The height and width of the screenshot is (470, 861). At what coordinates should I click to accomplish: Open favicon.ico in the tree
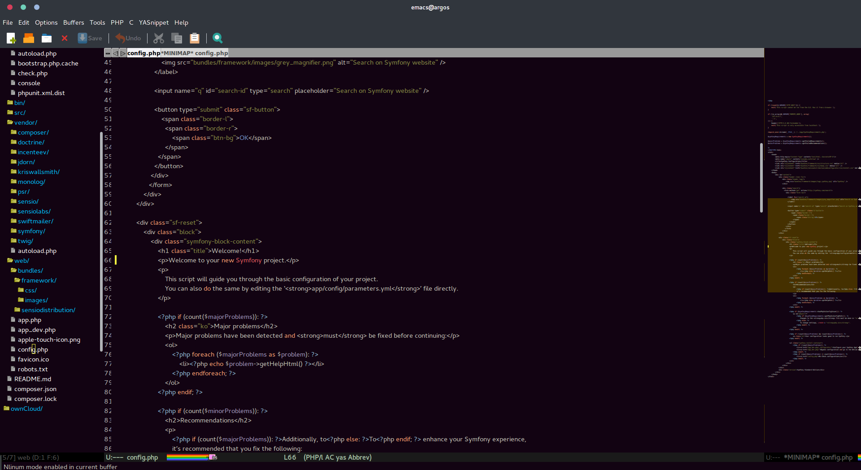pyautogui.click(x=33, y=359)
